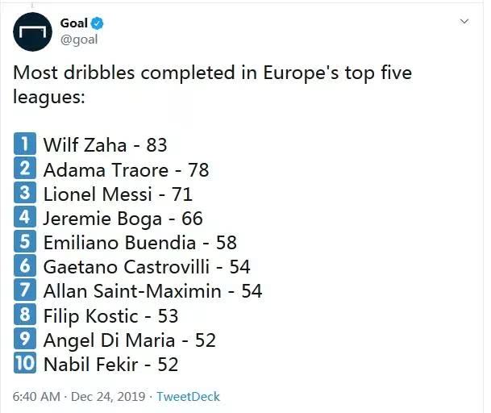Click the number 3 keycap emoji
The width and height of the screenshot is (491, 413).
click(25, 193)
